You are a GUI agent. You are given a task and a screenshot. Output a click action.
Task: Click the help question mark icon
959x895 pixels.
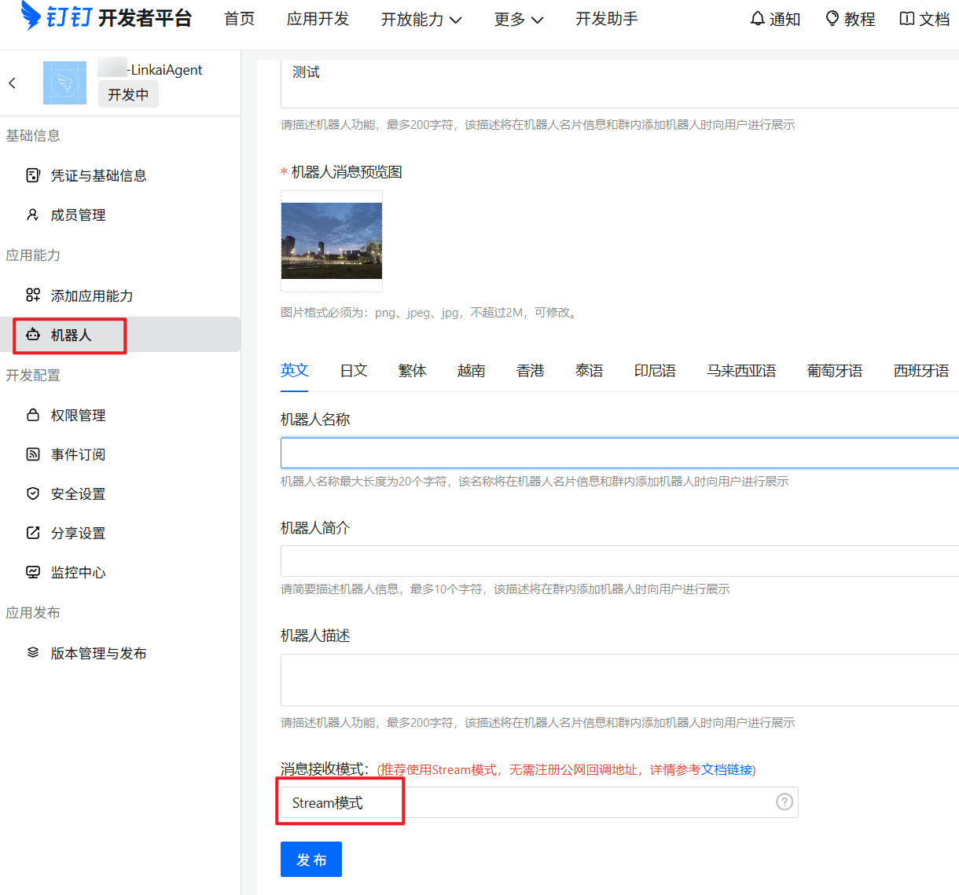(x=784, y=801)
